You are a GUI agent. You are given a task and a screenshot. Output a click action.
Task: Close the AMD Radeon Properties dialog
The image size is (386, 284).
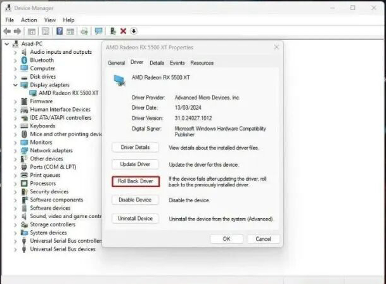click(276, 48)
